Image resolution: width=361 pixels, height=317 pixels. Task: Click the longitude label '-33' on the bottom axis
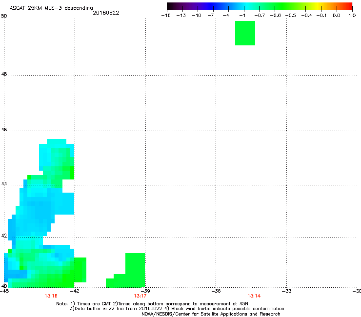[286, 291]
